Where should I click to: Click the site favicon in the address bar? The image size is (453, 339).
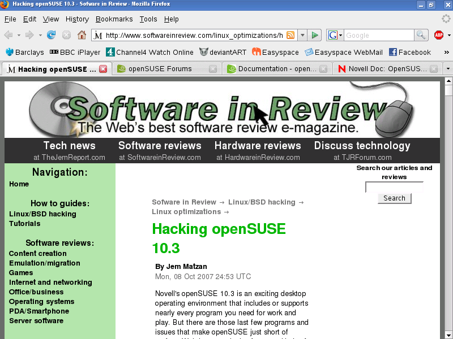pyautogui.click(x=98, y=36)
